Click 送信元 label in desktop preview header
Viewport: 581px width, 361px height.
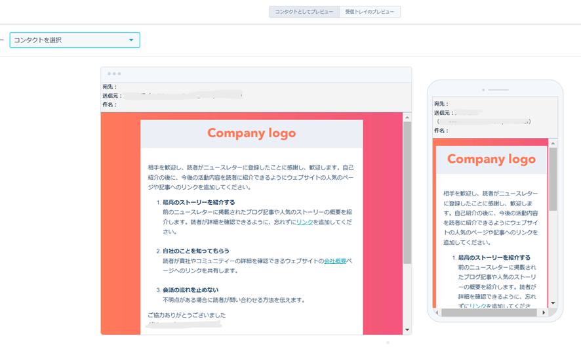tap(112, 96)
